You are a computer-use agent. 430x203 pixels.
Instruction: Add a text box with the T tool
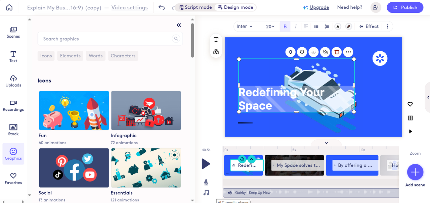216,40
